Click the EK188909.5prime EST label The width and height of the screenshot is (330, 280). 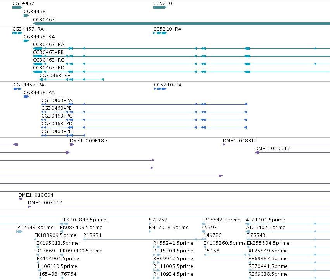(55, 235)
